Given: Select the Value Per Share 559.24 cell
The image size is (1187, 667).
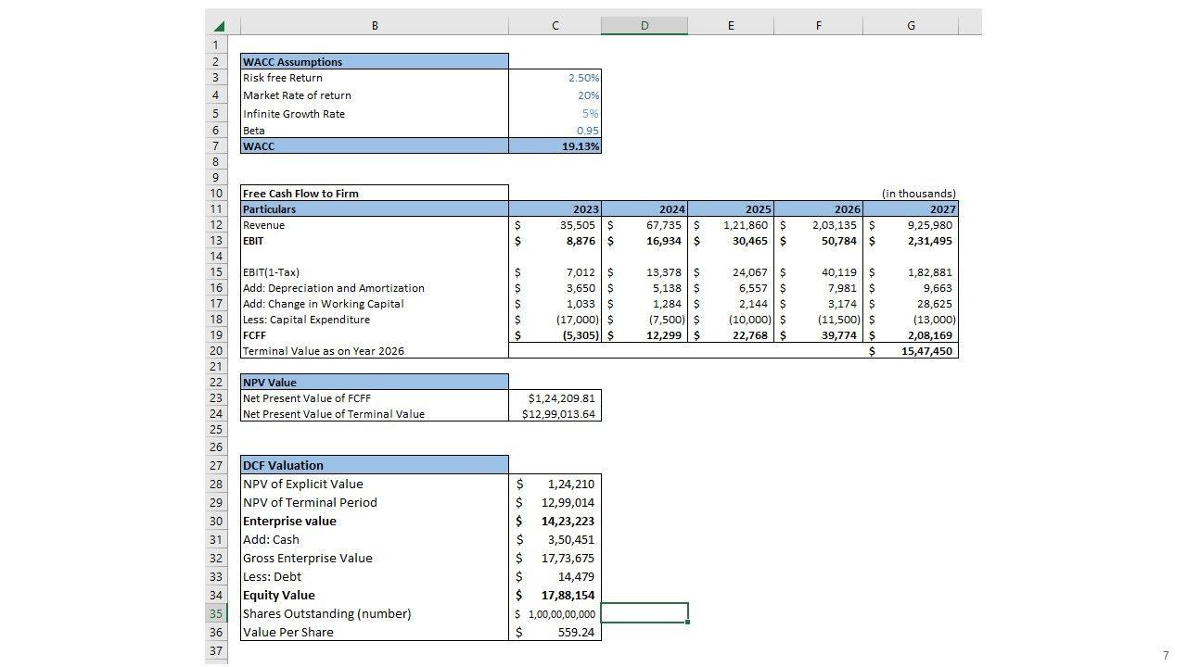Looking at the screenshot, I should pos(555,632).
